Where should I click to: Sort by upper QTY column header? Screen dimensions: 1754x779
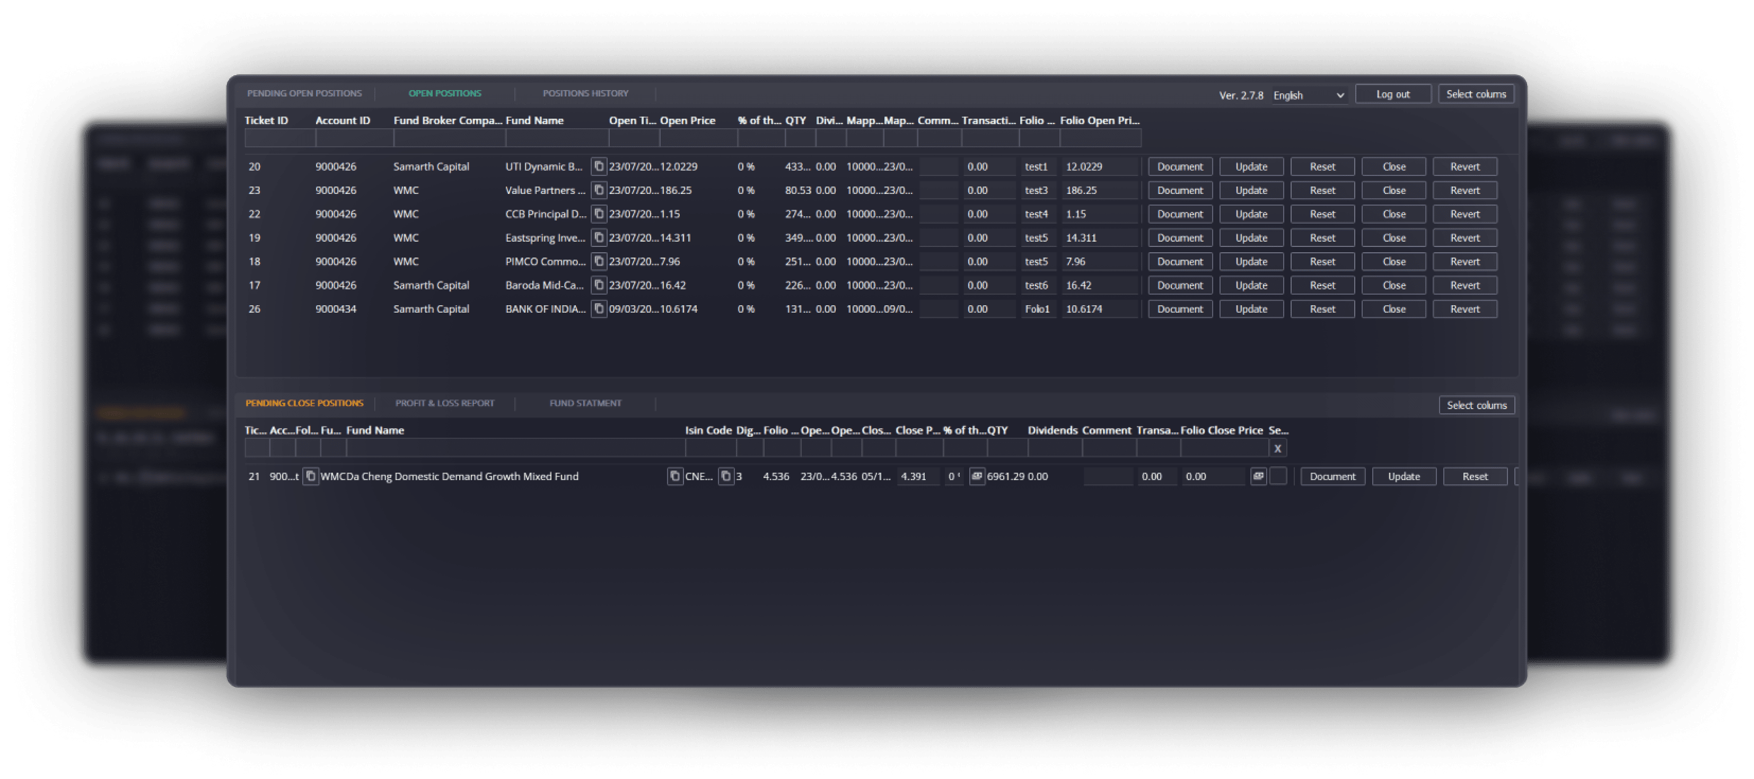795,120
